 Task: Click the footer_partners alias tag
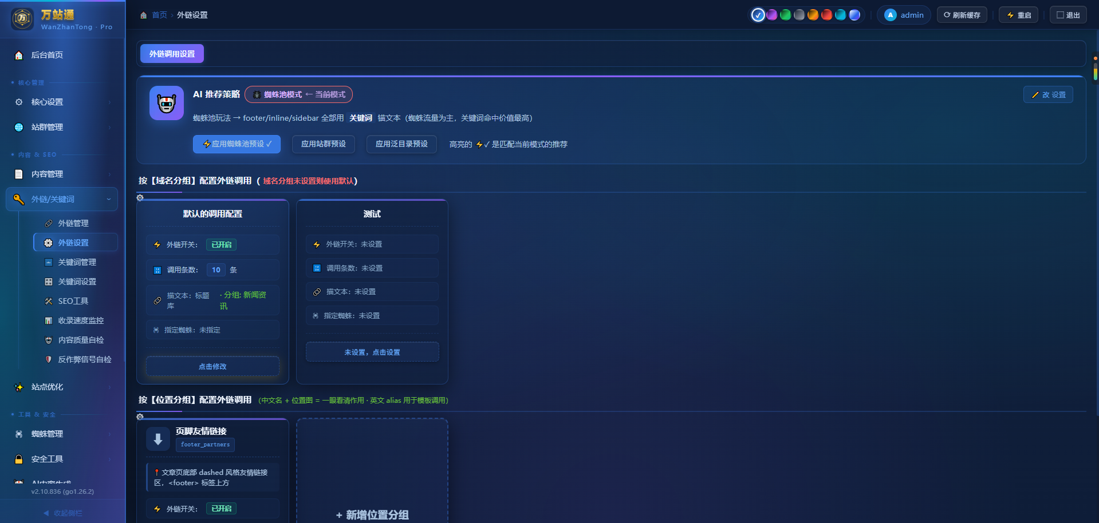(205, 445)
